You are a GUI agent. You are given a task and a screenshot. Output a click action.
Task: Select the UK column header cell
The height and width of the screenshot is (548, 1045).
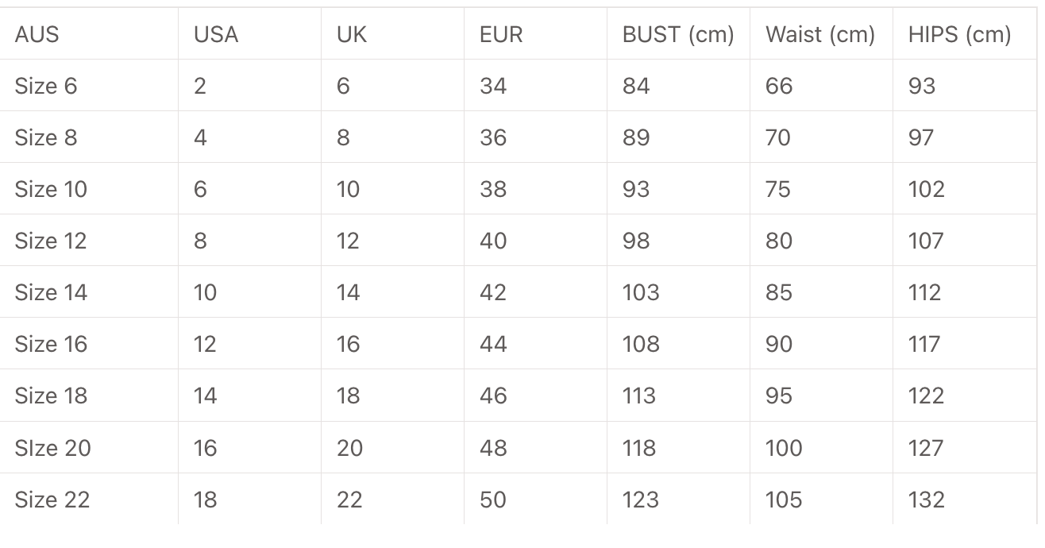pyautogui.click(x=352, y=34)
